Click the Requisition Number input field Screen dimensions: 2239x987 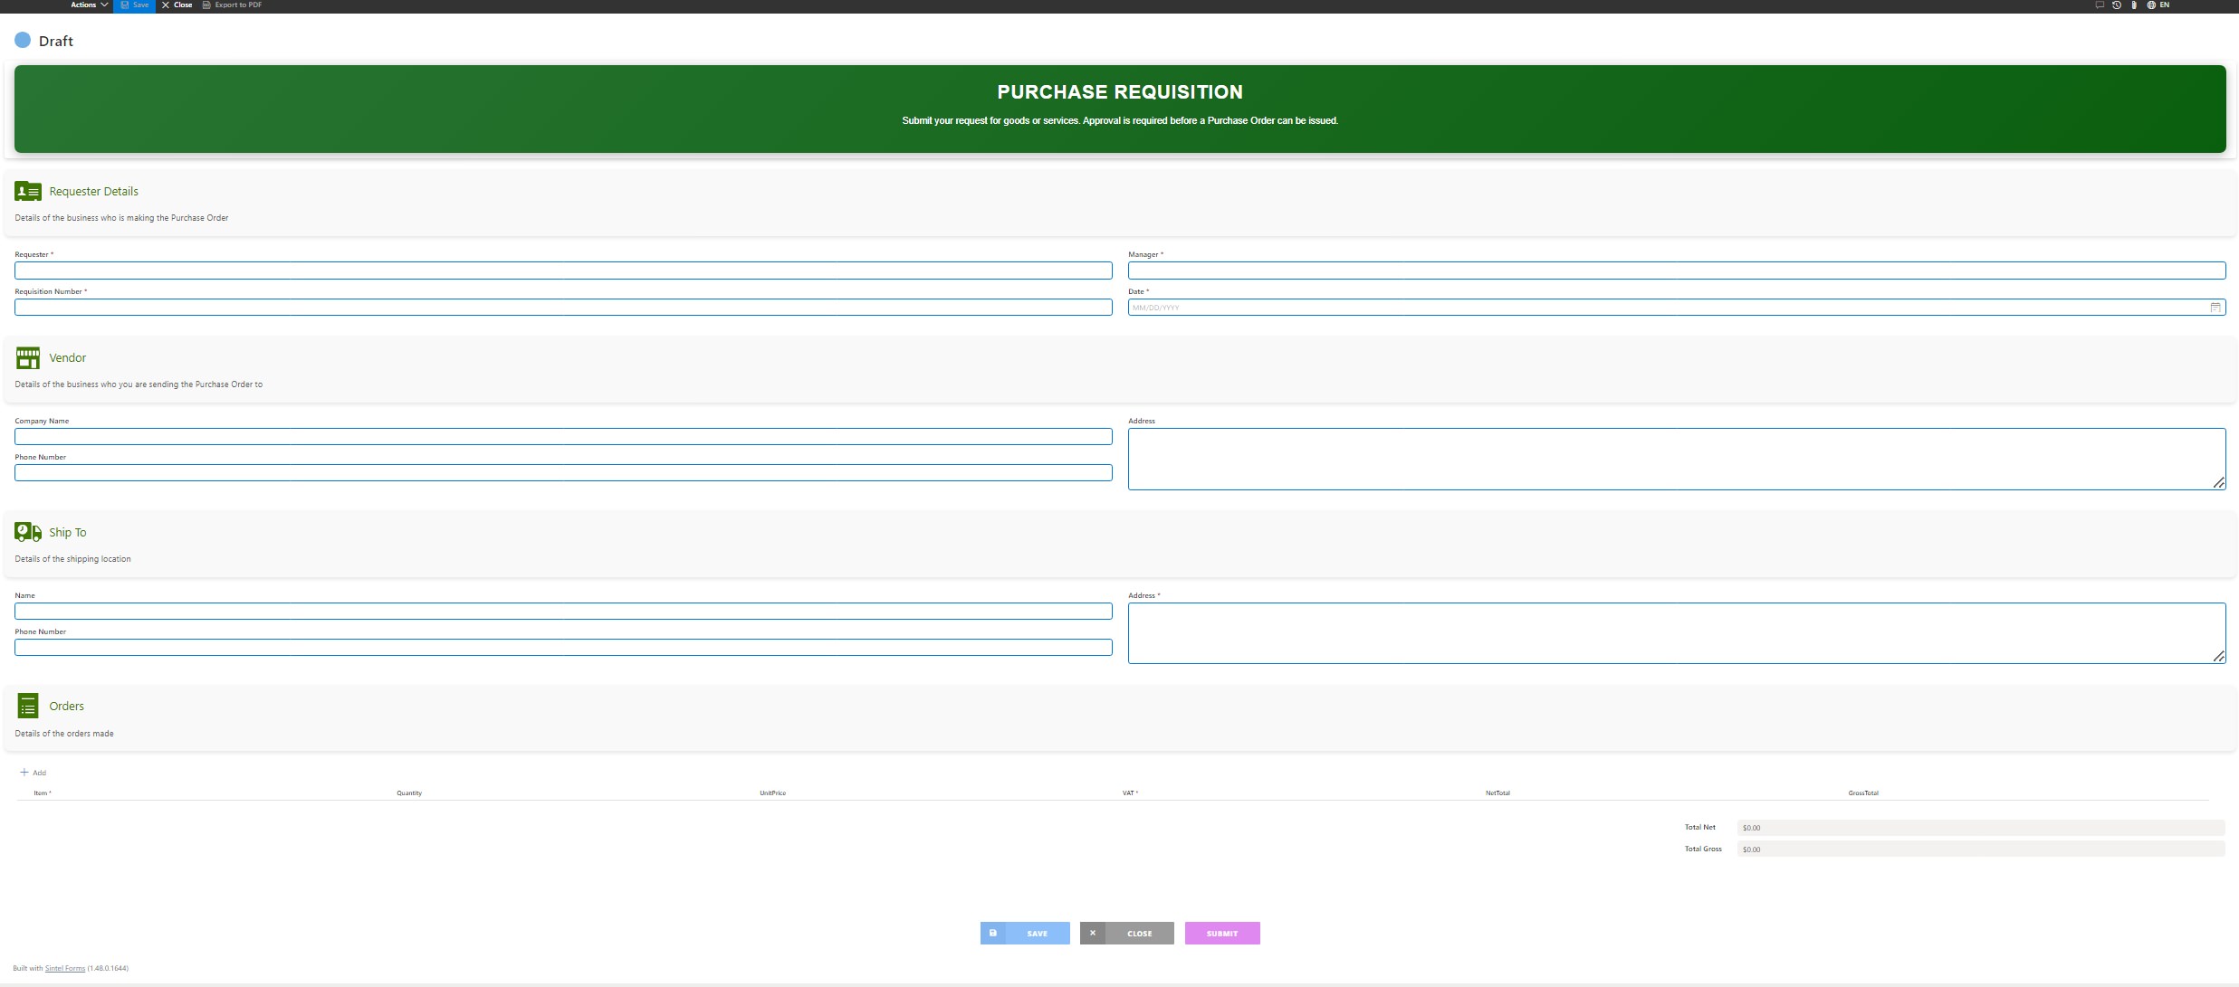[x=563, y=308]
